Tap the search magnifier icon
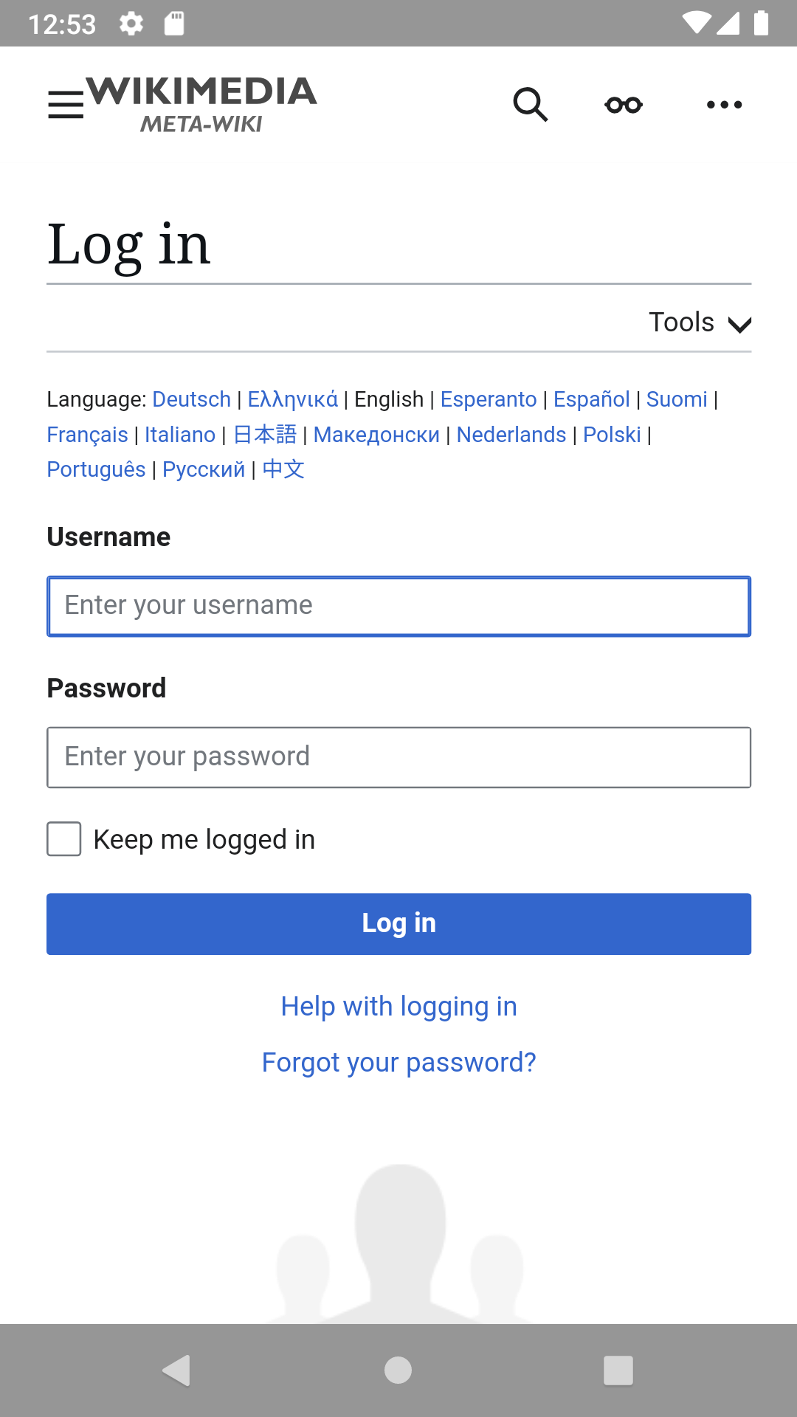 [531, 105]
